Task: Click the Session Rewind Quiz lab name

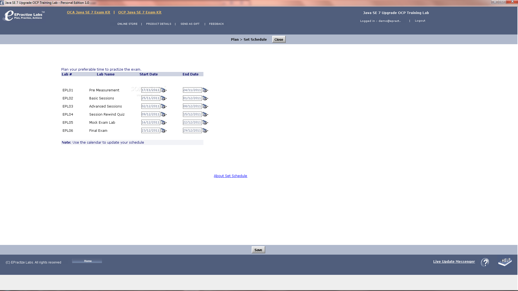Action: 107,115
